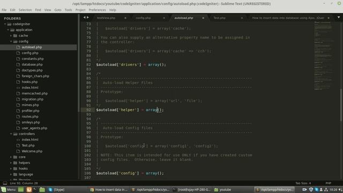Expand the cache folder
The height and width of the screenshot is (193, 343).
[x=11, y=35]
